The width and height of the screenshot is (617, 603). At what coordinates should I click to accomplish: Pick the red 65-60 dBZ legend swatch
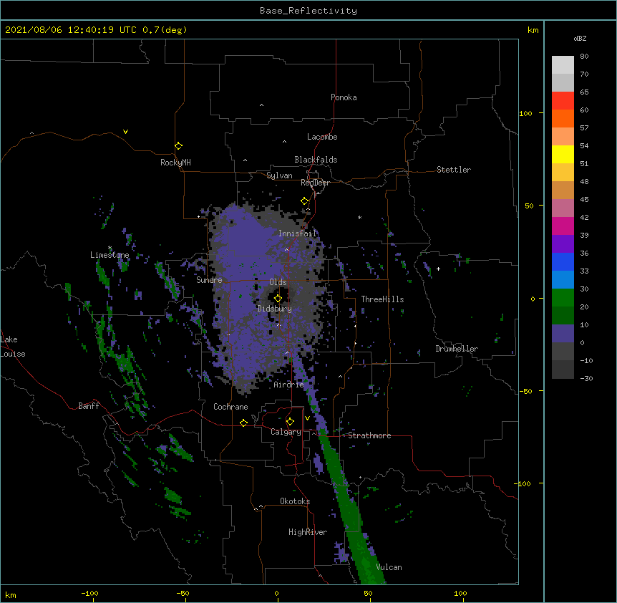point(563,101)
